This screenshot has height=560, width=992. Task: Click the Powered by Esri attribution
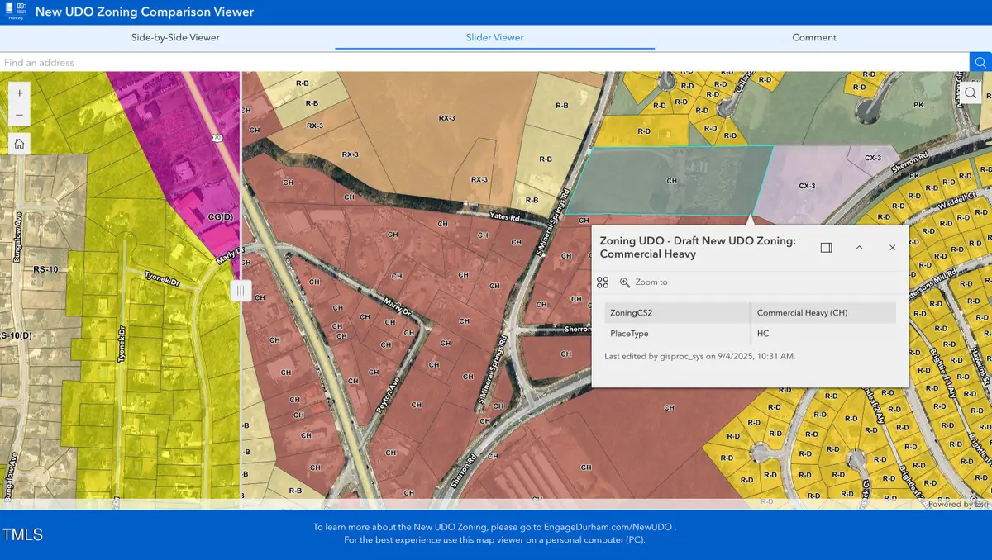click(x=956, y=504)
